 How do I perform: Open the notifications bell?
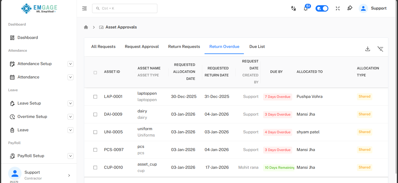[306, 8]
